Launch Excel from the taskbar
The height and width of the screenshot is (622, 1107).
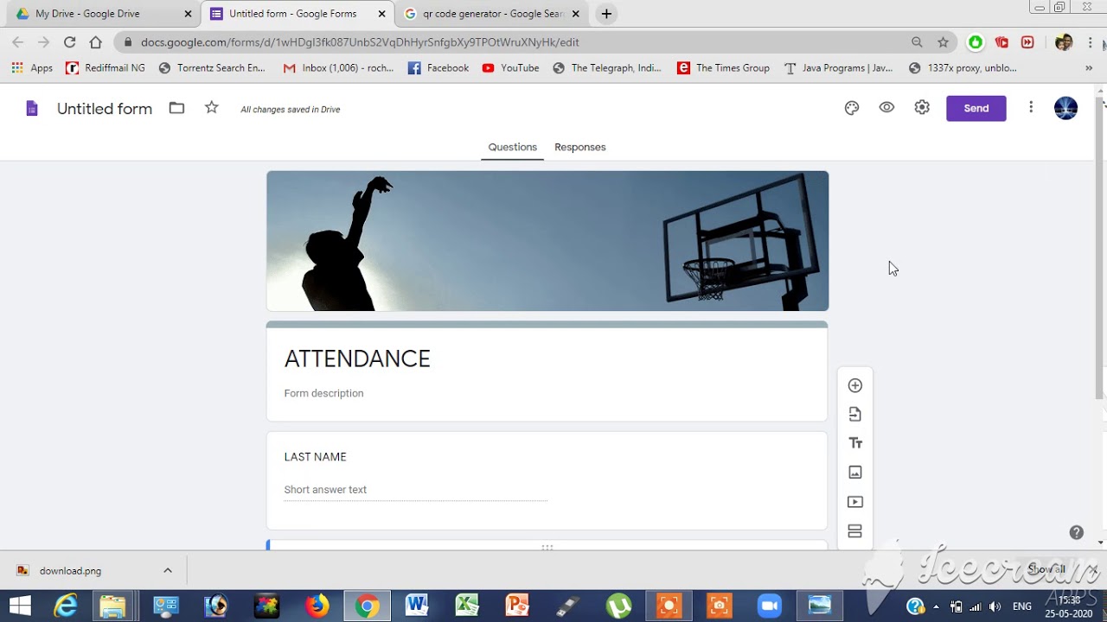pyautogui.click(x=467, y=606)
